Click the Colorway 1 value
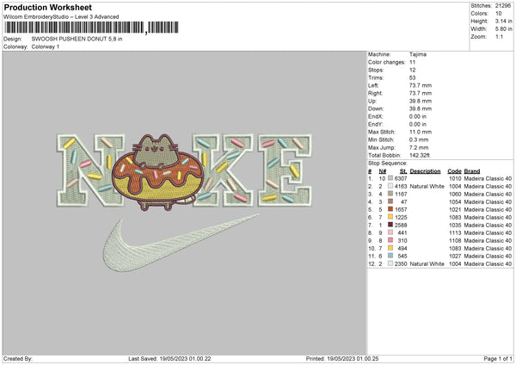 coord(46,46)
